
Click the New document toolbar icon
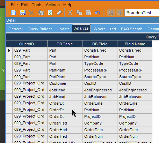tap(14, 13)
